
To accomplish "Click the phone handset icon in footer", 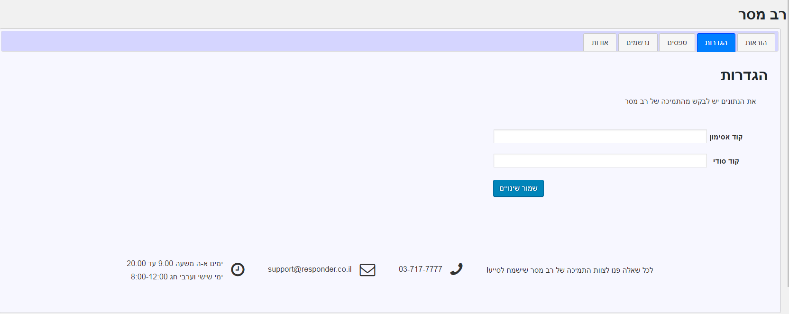I will pos(456,269).
